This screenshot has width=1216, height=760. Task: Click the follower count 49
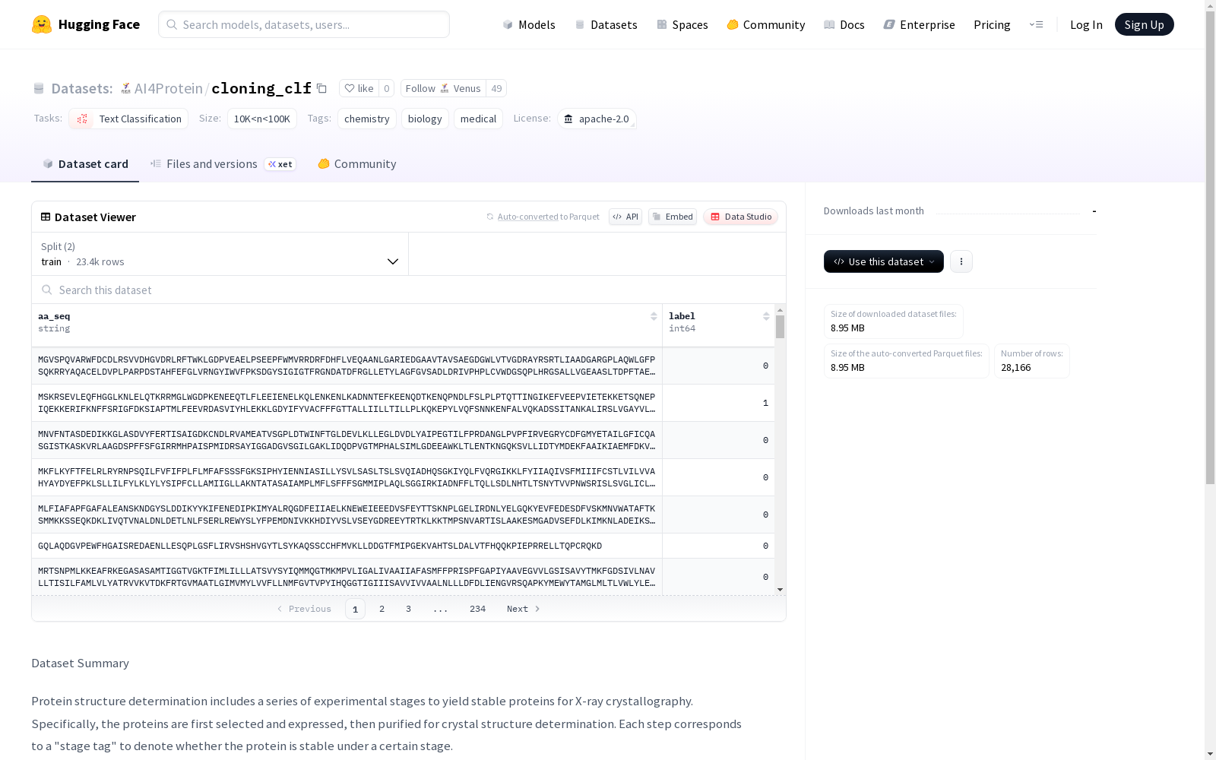point(496,88)
